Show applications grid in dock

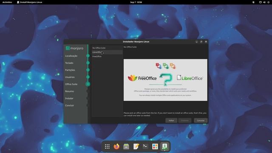[107, 146]
